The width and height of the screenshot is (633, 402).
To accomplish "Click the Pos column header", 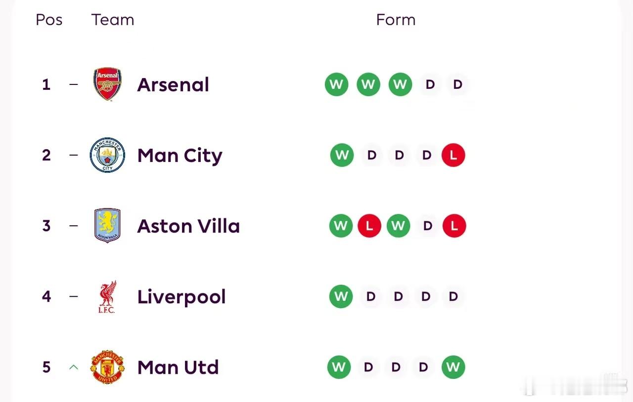I will click(x=49, y=20).
